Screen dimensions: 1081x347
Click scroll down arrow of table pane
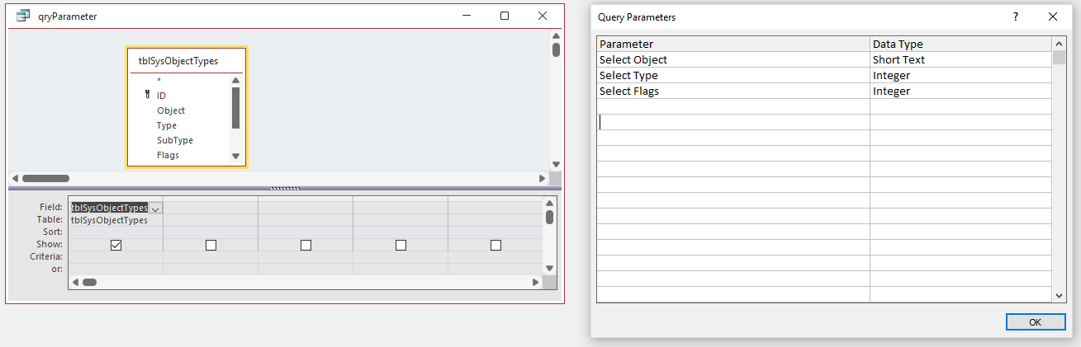click(556, 164)
